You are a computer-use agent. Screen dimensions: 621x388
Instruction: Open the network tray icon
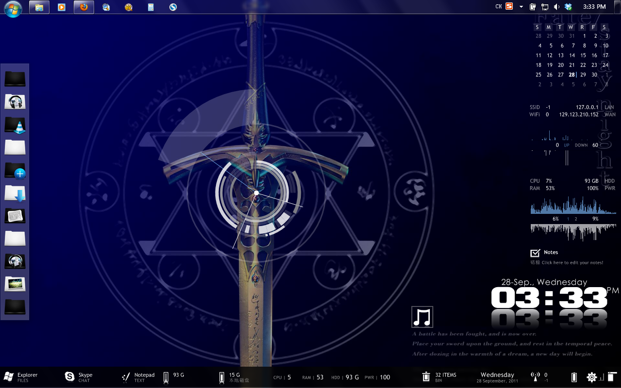coord(545,7)
